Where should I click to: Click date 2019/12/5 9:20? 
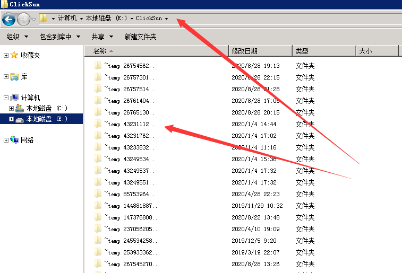[254, 241]
